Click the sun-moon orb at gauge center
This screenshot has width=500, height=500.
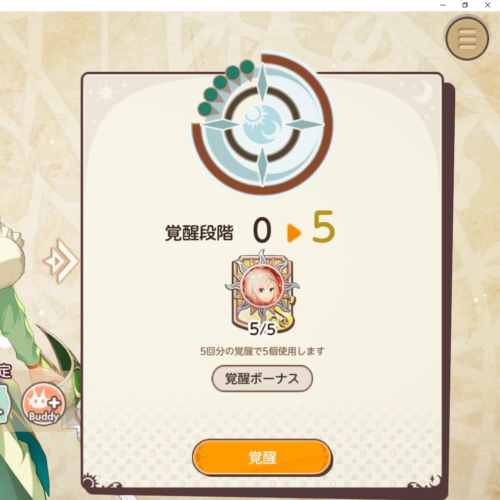tap(262, 125)
